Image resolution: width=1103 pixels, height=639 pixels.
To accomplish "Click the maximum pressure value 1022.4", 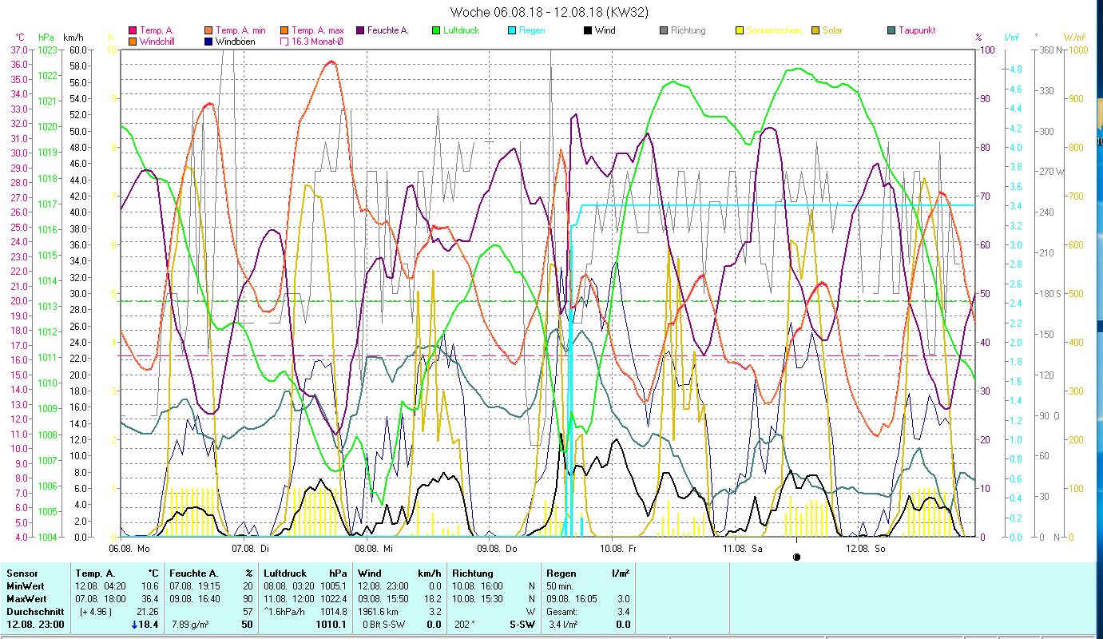I will coord(333,599).
